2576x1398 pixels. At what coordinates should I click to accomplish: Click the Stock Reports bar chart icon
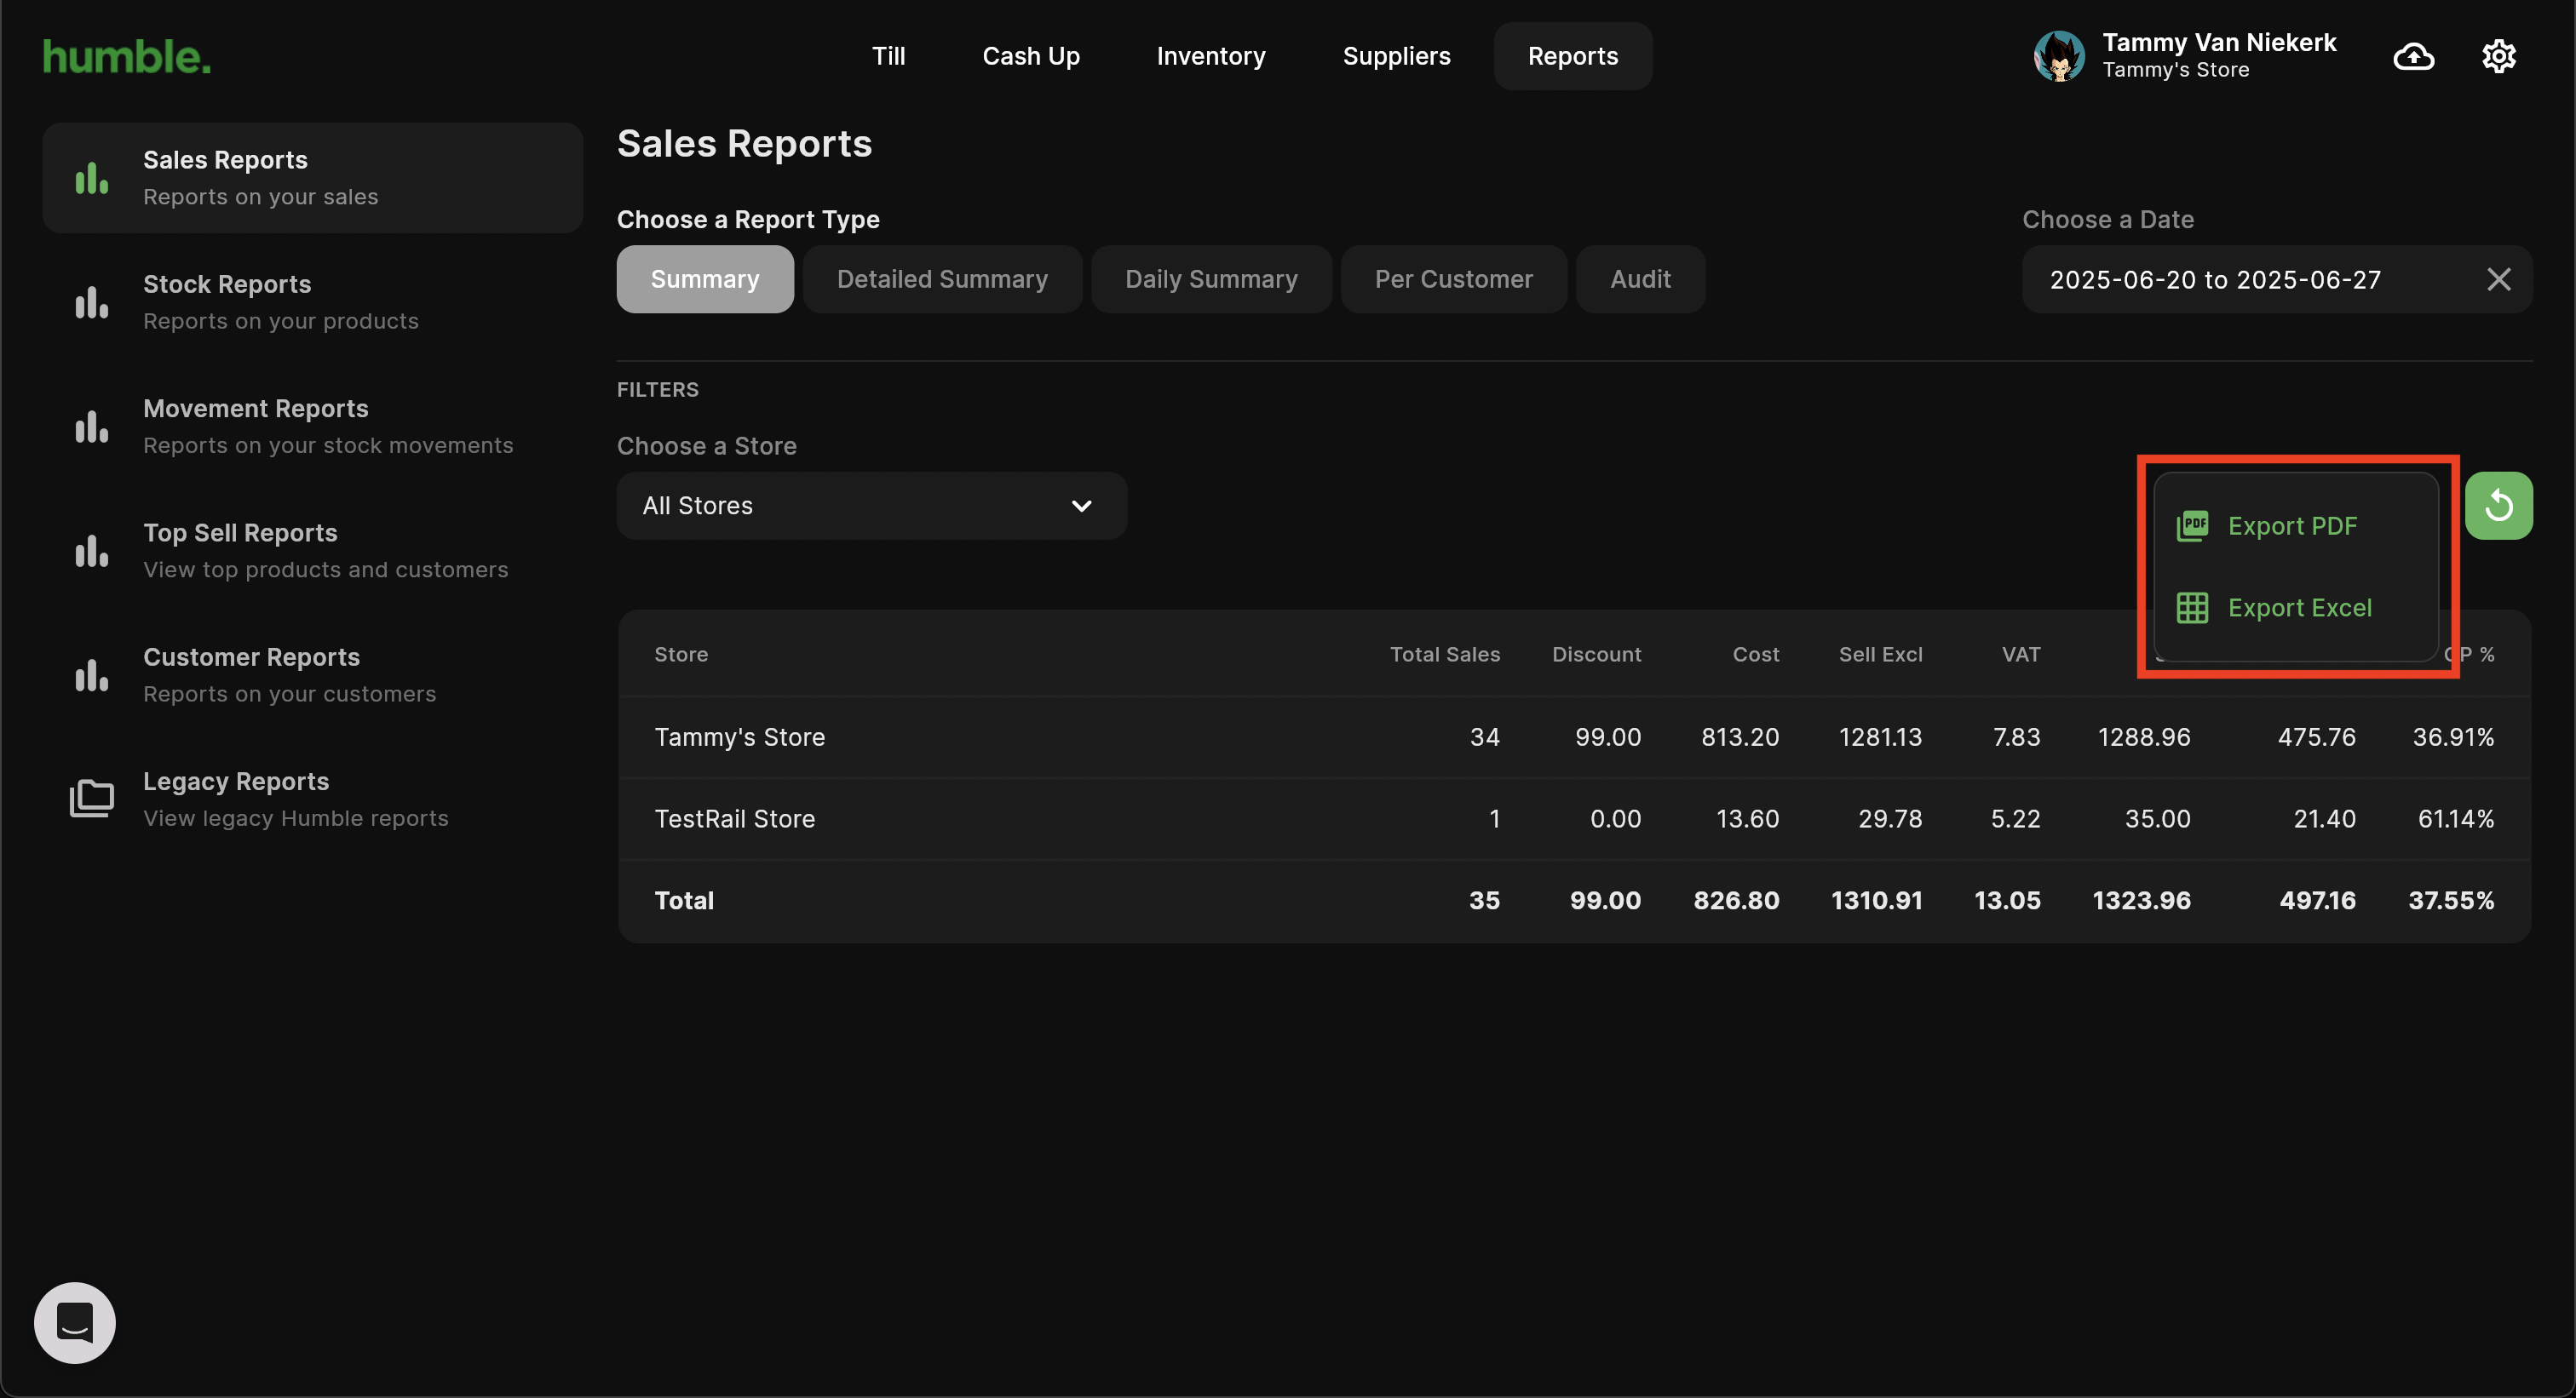pos(91,303)
